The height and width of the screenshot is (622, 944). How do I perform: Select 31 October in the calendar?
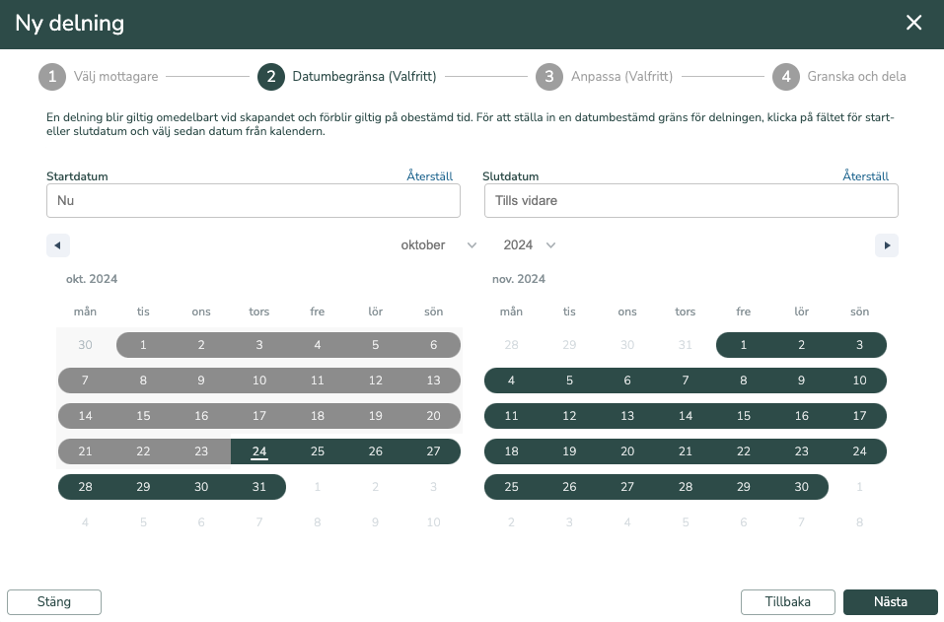(x=259, y=487)
